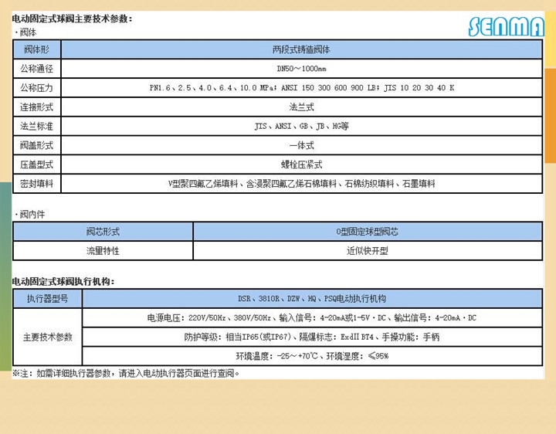Click the 法兰式 value cell
Viewport: 556px width, 434px height.
(x=301, y=107)
